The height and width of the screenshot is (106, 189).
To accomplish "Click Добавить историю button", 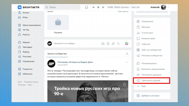I will click(152, 96).
